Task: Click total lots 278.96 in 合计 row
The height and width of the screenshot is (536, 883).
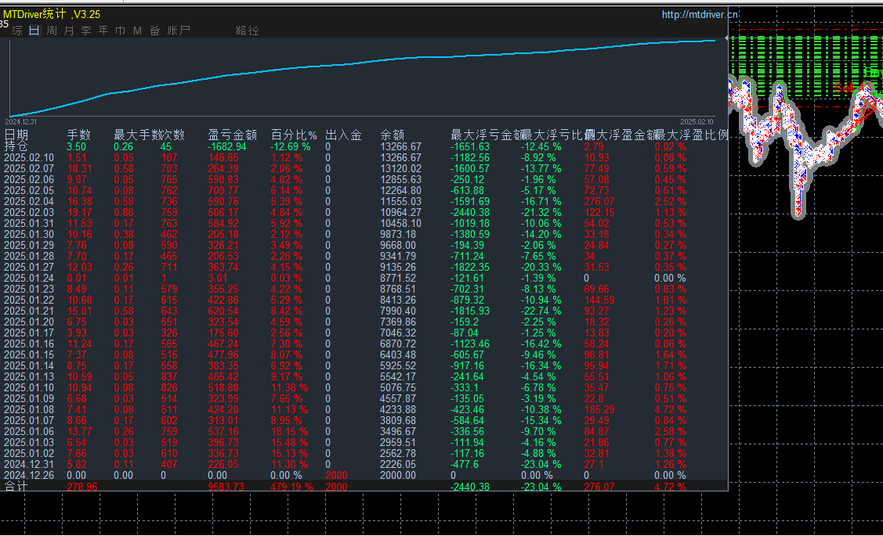Action: pos(82,487)
